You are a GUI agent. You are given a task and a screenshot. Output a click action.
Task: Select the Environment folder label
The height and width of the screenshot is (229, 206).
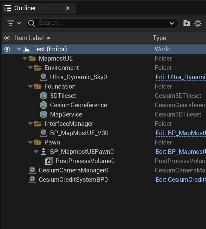[x=62, y=68]
